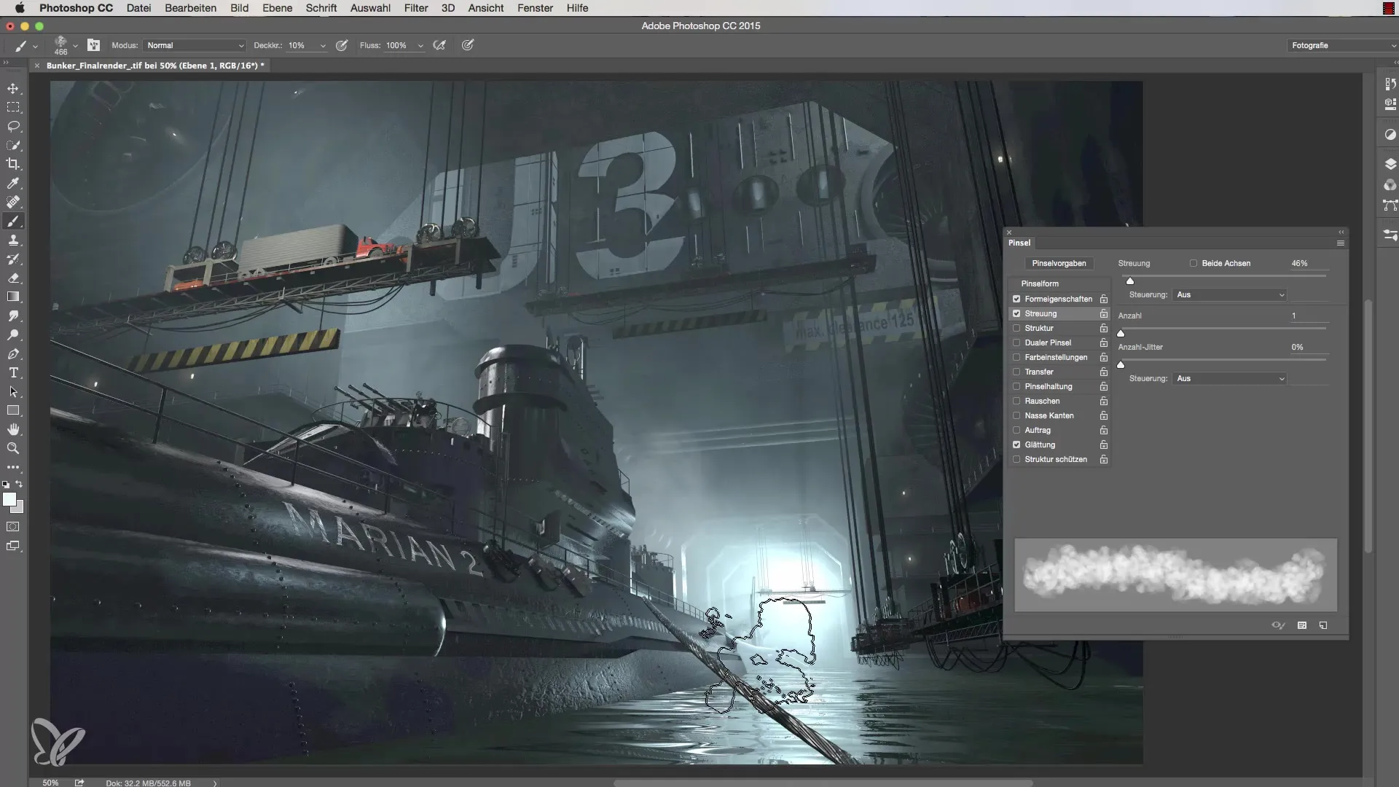The height and width of the screenshot is (787, 1399).
Task: Open brush preset picker arrow
Action: [75, 46]
